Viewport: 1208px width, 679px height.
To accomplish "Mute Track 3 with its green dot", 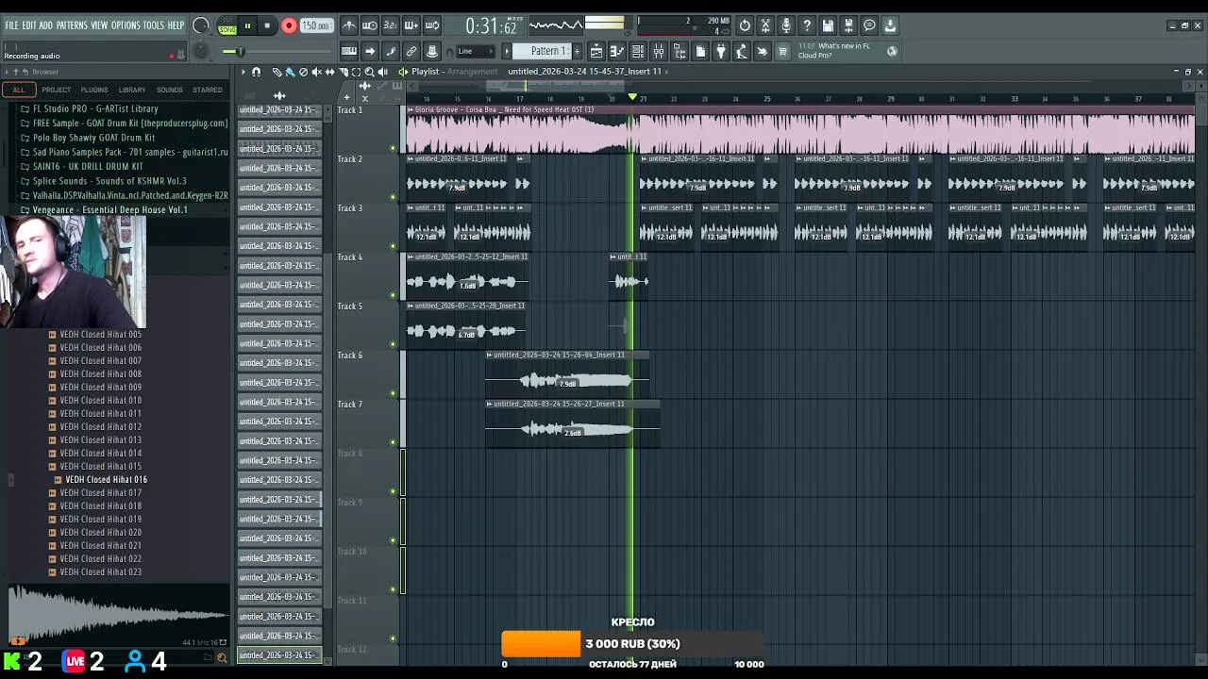I will click(x=393, y=246).
